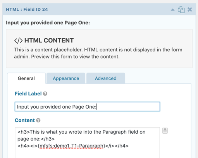198x158 pixels.
Task: Focus the Field Label text input
Action: (x=87, y=107)
